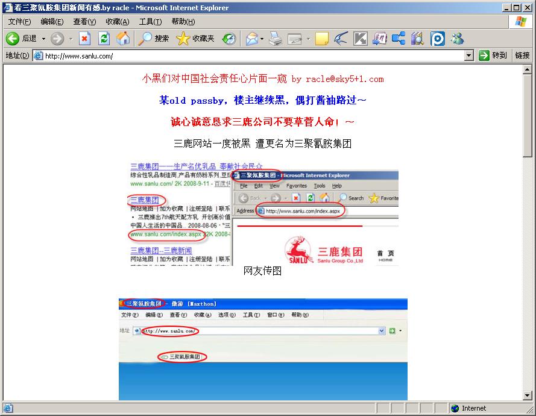Viewport: 536px width, 416px height.
Task: Print the page with printer icon
Action: [x=276, y=39]
